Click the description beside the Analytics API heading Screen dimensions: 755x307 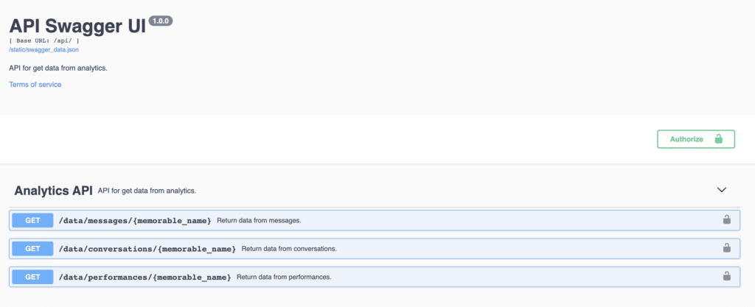pos(147,191)
